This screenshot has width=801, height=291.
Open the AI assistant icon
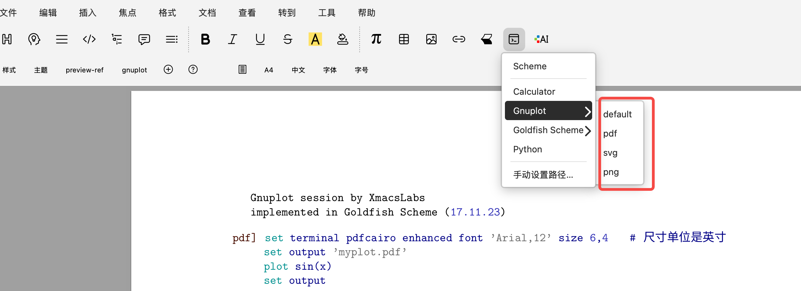(x=542, y=39)
